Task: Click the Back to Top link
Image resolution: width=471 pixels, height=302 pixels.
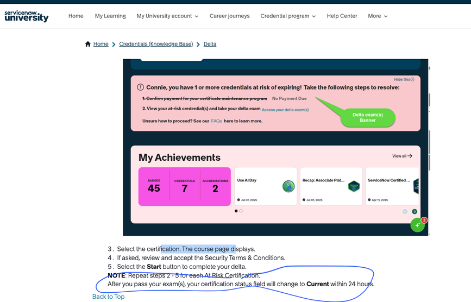Action: tap(109, 297)
